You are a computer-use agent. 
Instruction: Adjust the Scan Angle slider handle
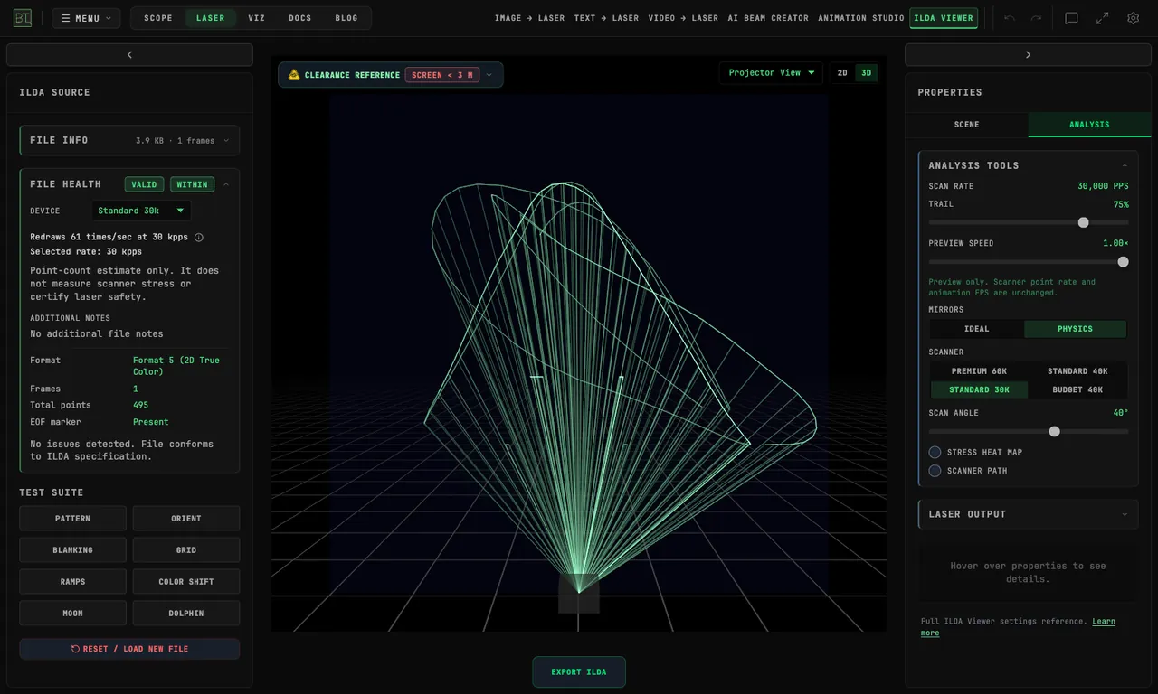pyautogui.click(x=1054, y=431)
